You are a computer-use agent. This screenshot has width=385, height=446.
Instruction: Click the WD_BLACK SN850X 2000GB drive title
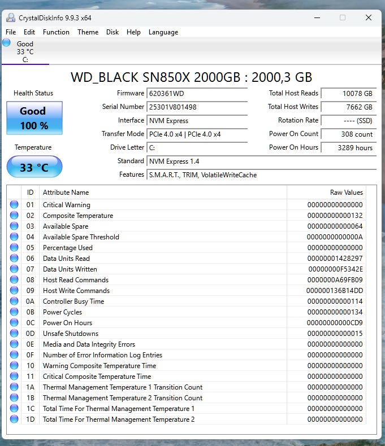(191, 77)
